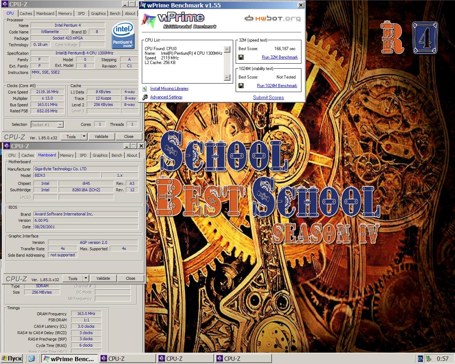The width and height of the screenshot is (455, 364).
Task: Click the Core Speed value 2119.16 MHz
Action: click(47, 92)
